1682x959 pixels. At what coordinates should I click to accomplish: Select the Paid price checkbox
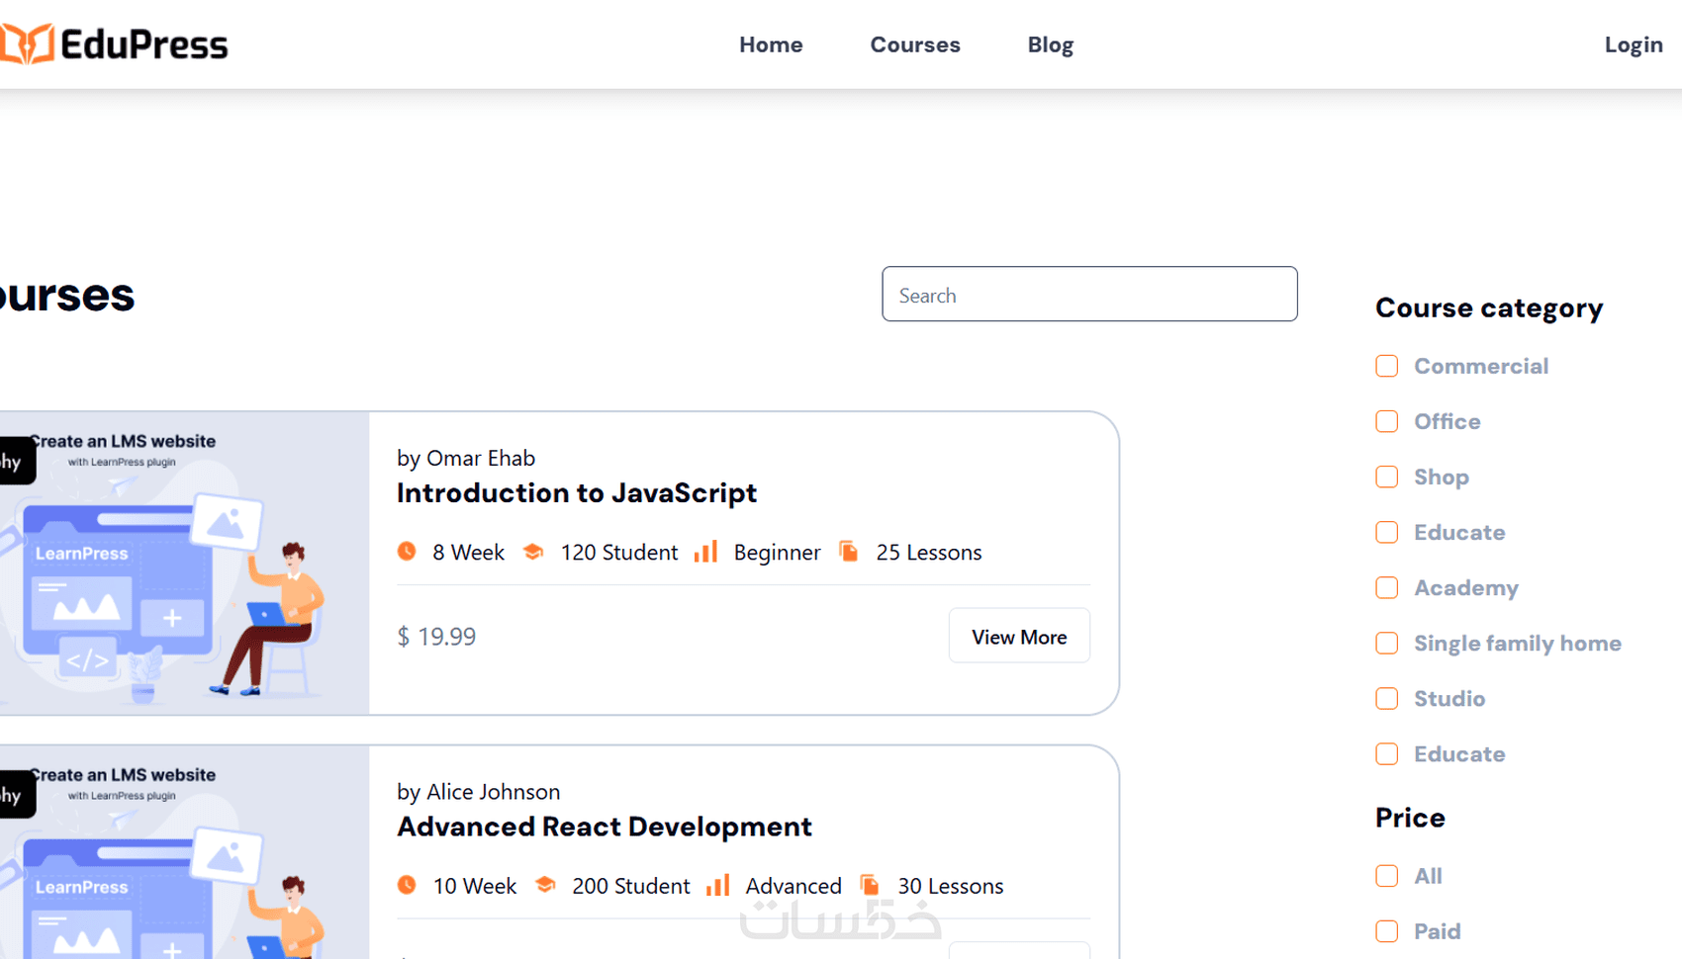click(x=1387, y=931)
